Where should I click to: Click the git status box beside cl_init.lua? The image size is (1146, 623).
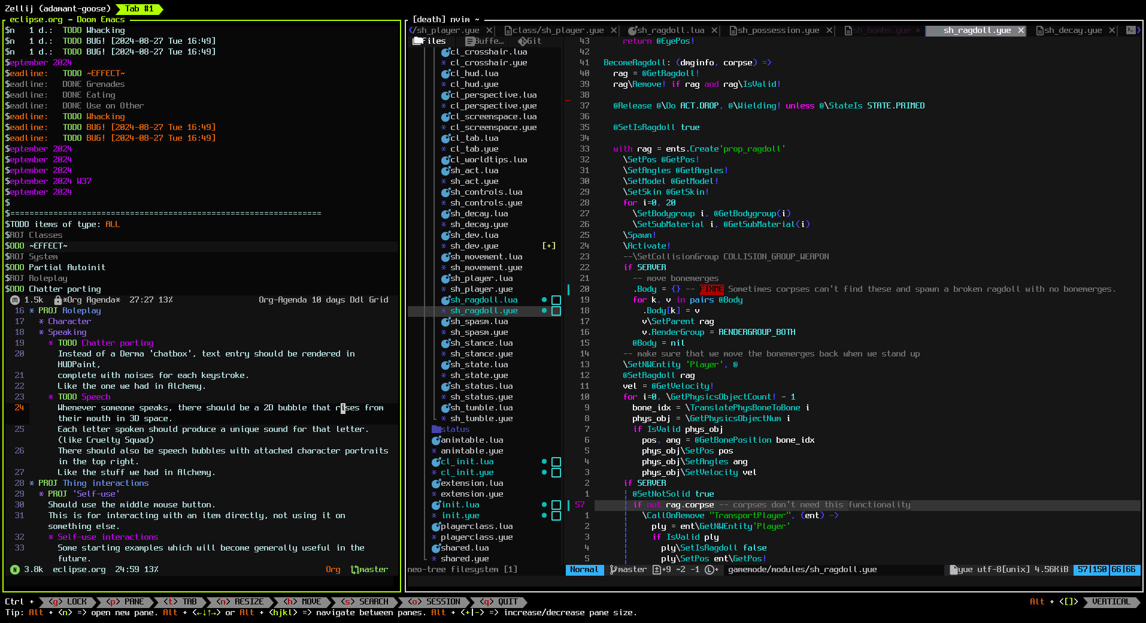[x=556, y=462]
